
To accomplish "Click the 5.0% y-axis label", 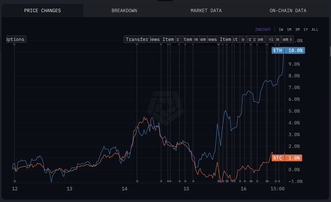I will 294,111.
